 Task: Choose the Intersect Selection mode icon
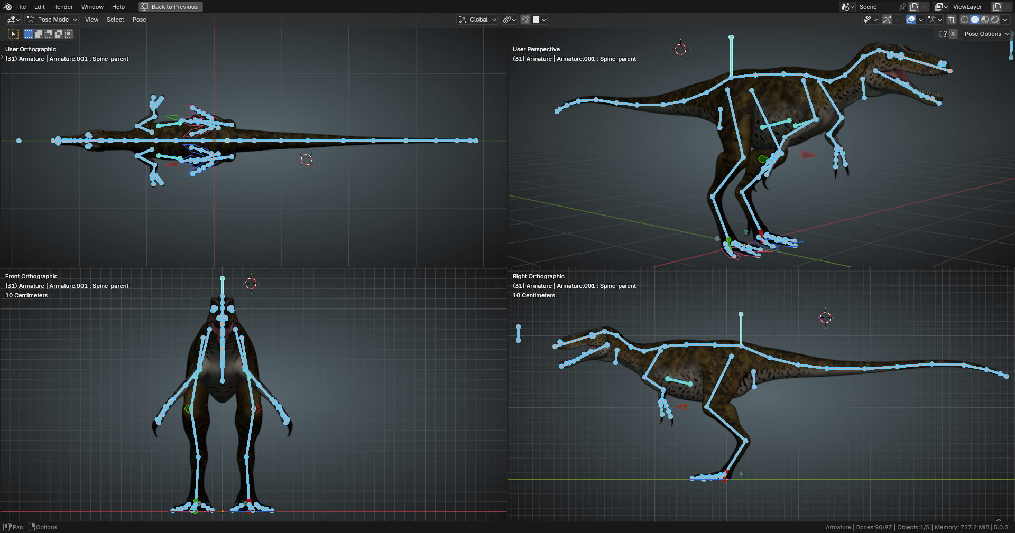tap(69, 34)
